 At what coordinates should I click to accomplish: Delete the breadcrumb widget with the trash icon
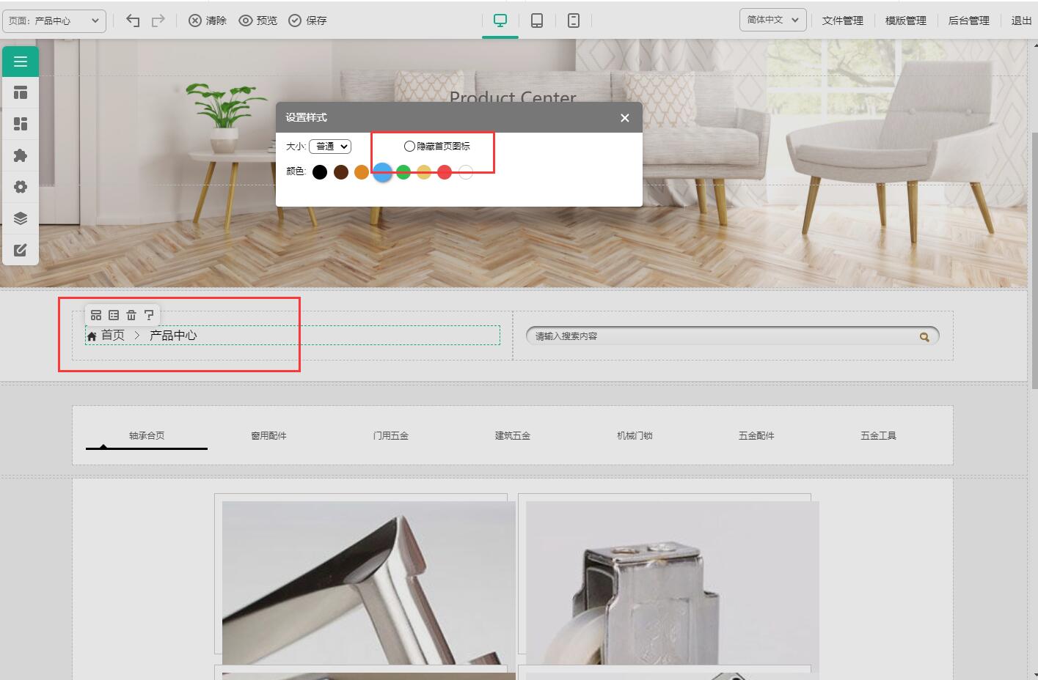131,315
